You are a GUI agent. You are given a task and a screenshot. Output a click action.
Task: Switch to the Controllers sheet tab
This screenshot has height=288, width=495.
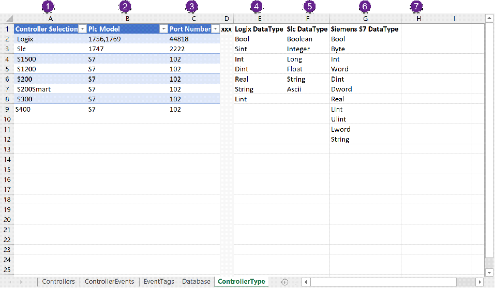click(x=58, y=281)
